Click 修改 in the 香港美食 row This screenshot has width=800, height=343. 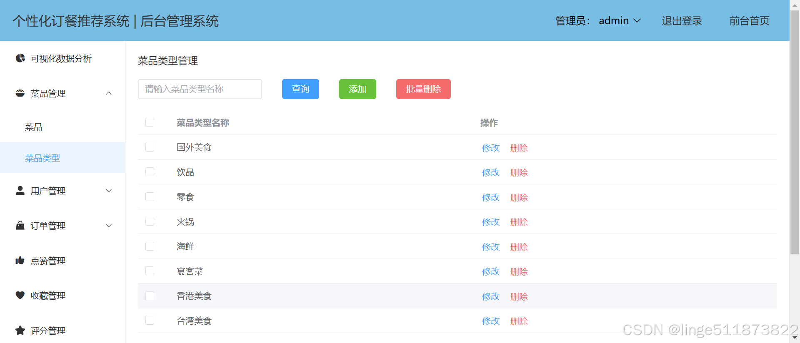tap(491, 296)
